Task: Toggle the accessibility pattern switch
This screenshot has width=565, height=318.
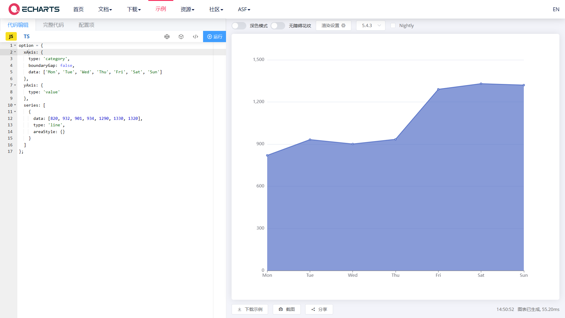Action: [277, 26]
